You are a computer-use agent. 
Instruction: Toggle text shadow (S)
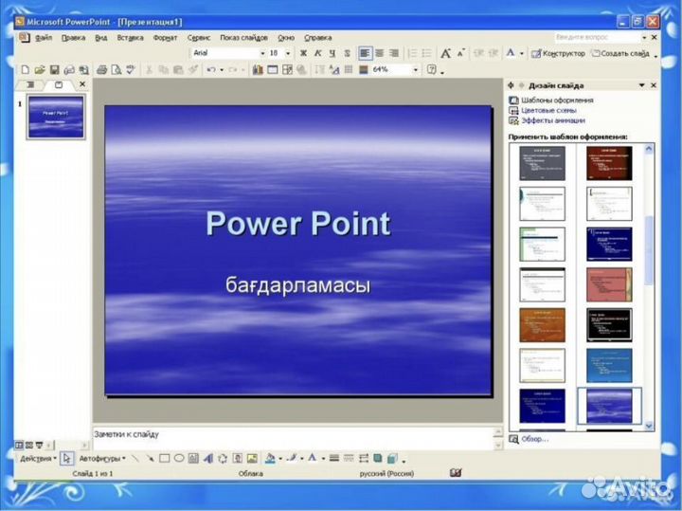coord(347,53)
